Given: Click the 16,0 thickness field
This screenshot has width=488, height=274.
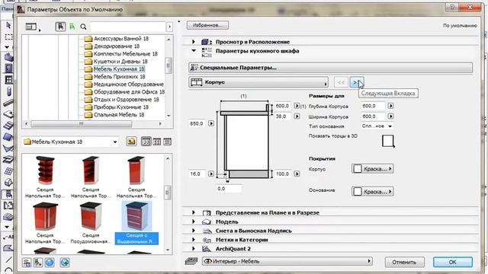Looking at the screenshot, I should (x=197, y=174).
